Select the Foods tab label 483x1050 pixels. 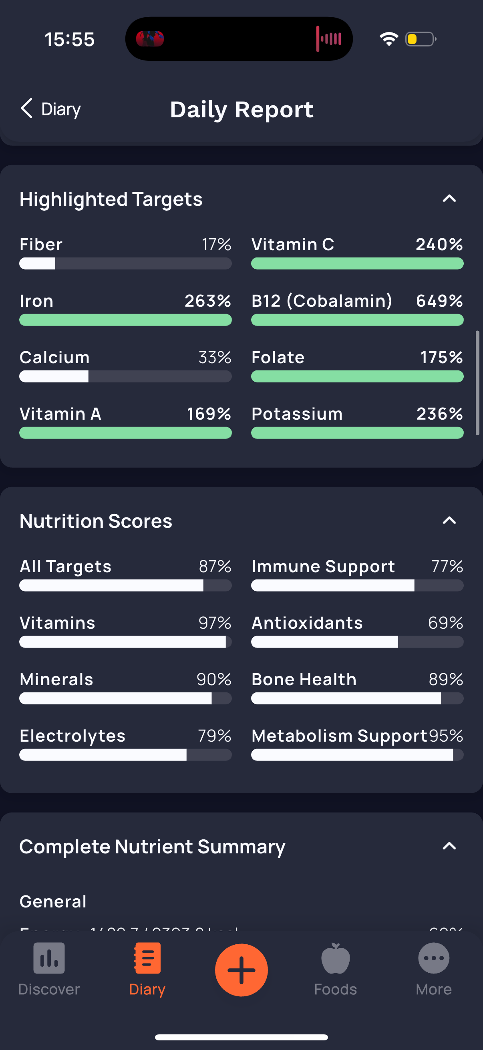coord(336,989)
